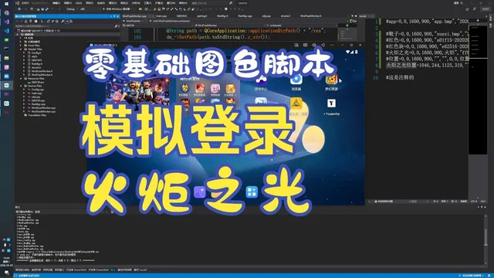Switch to the qstring.h editor tab
The image size is (494, 278).
point(202,15)
